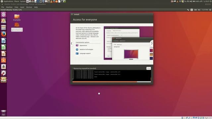Go to the next installer slide
Image resolution: width=212 pixels, height=119 pixels.
tap(152, 43)
